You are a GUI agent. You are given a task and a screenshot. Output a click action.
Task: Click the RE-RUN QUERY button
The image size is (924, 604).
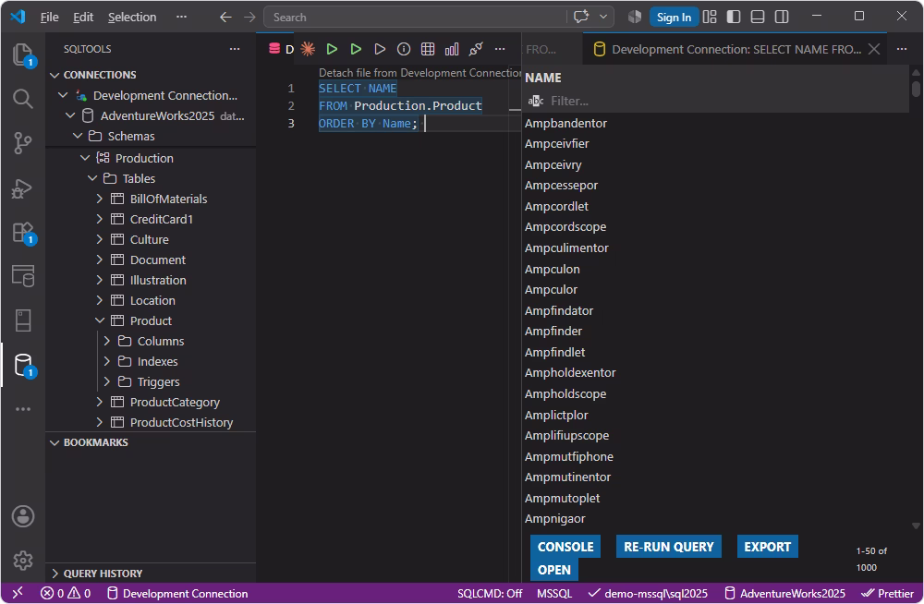click(x=668, y=546)
